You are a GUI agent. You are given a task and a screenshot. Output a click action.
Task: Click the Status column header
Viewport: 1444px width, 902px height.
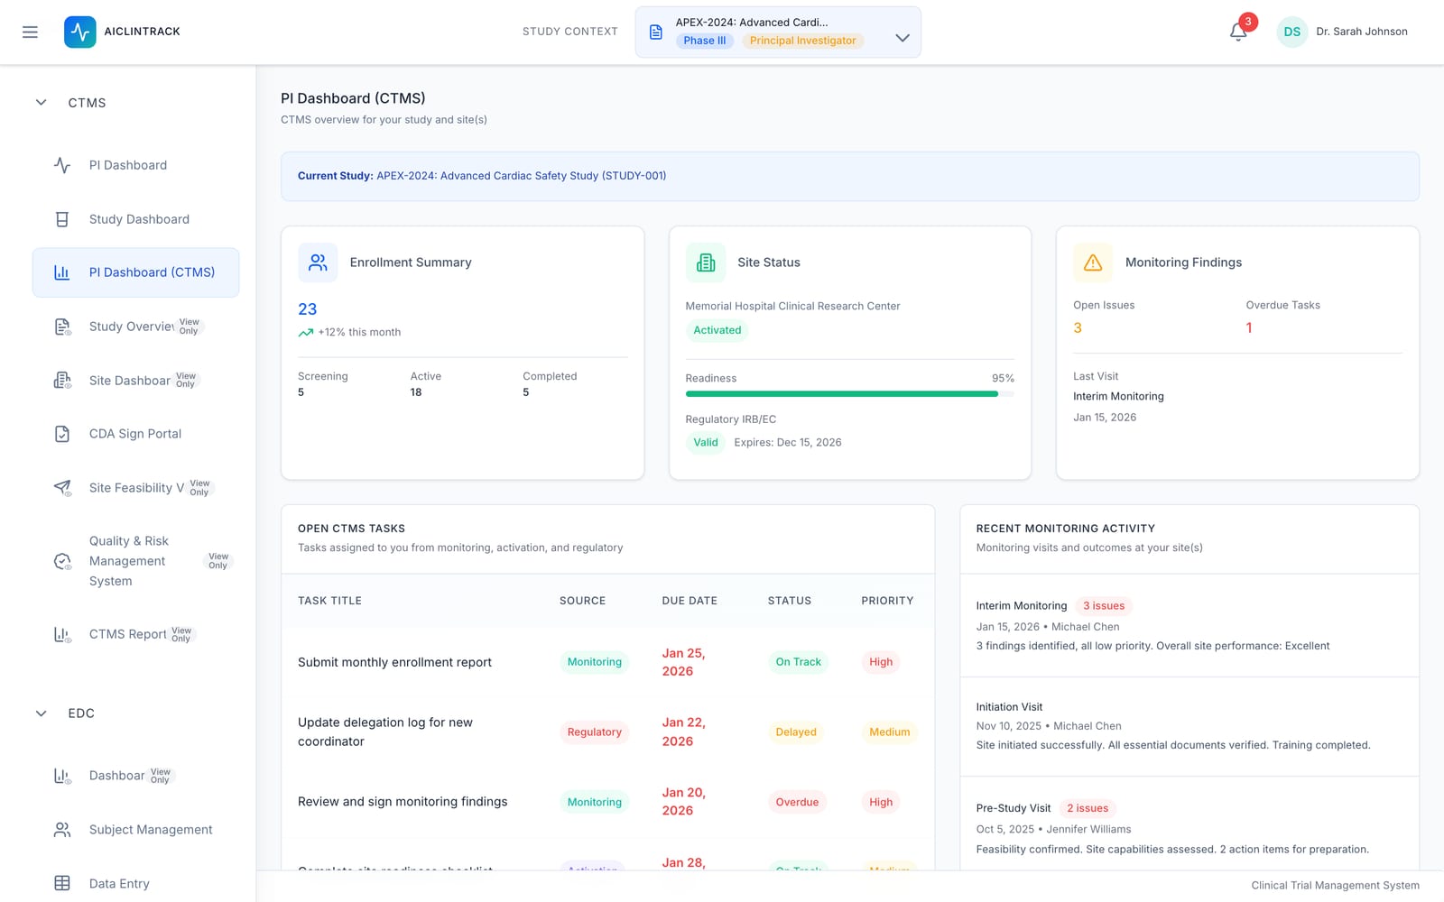tap(790, 601)
